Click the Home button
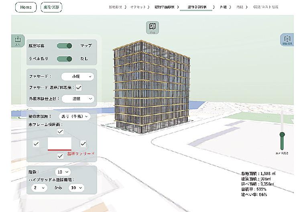The image size is (305, 212). click(26, 7)
